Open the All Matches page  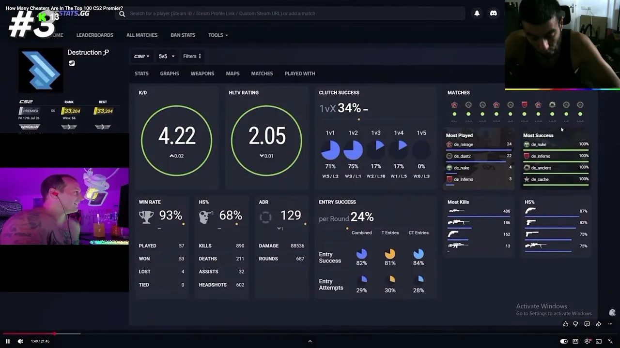click(x=142, y=35)
